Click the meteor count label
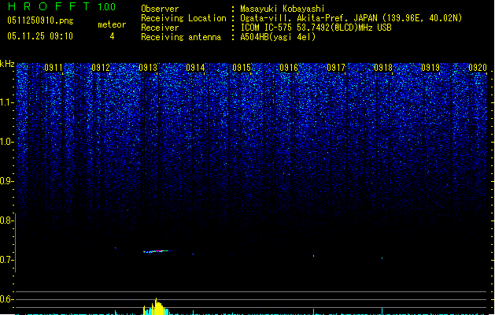 tap(112, 24)
